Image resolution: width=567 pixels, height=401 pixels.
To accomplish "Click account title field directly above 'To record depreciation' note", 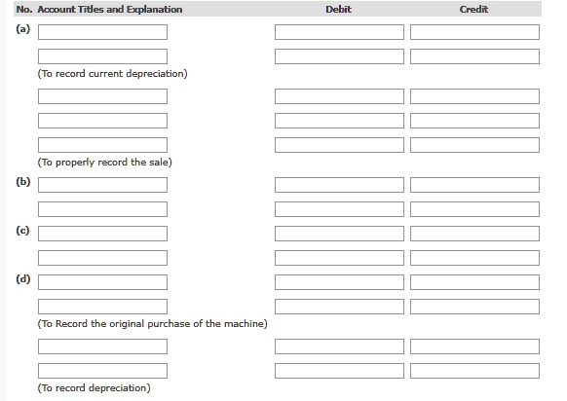I will [x=102, y=371].
